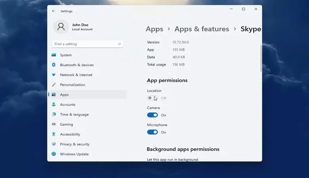Disable Microphone permission toggle
This screenshot has height=178, width=309.
pyautogui.click(x=152, y=132)
